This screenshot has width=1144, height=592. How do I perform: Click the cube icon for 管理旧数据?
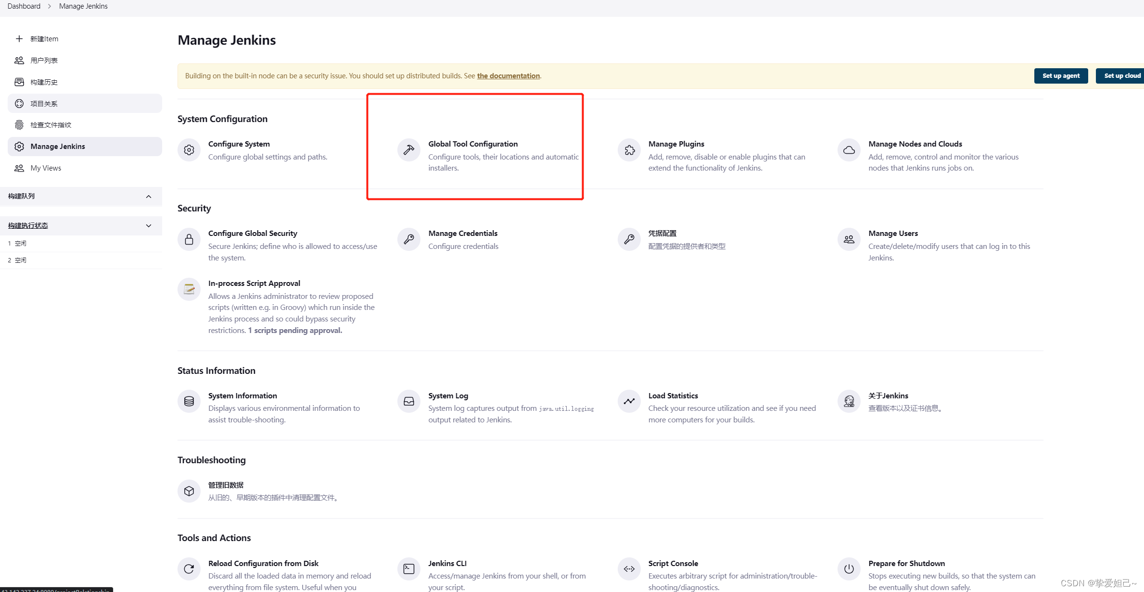pos(189,491)
